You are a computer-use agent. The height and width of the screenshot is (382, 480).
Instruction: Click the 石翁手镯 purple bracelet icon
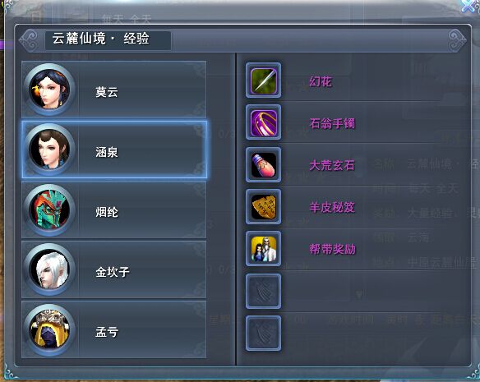point(263,122)
